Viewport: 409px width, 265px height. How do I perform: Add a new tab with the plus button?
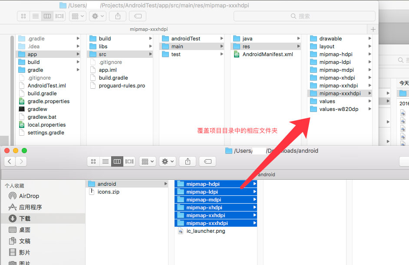click(373, 29)
